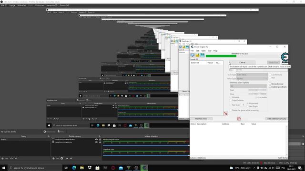Open Dropbox from taskbar
Screen dimensions: 305x171
[x=90, y=168]
